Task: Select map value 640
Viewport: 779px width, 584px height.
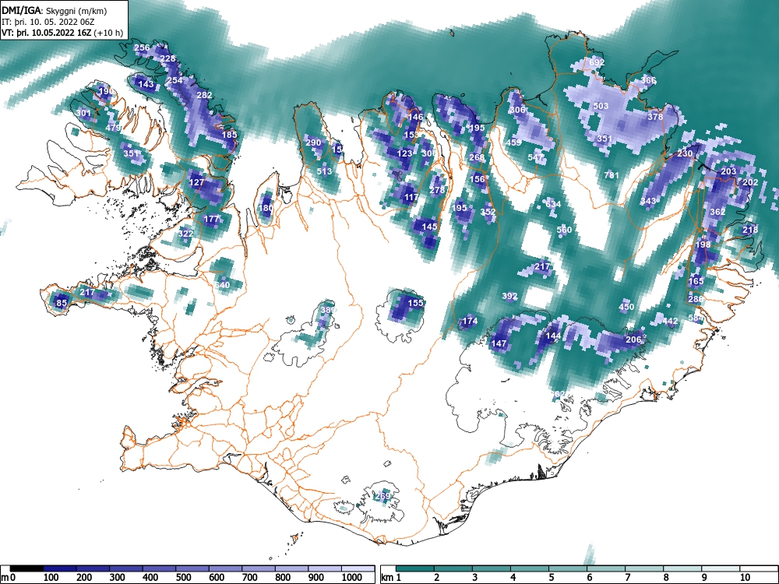Action: [222, 285]
